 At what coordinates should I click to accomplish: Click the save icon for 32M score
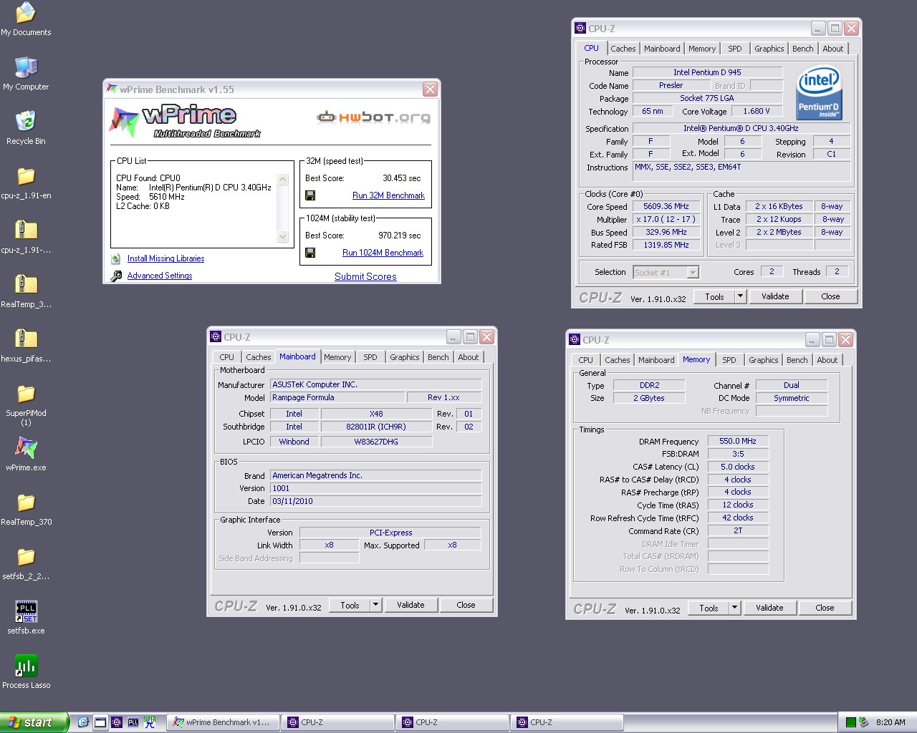coord(310,195)
